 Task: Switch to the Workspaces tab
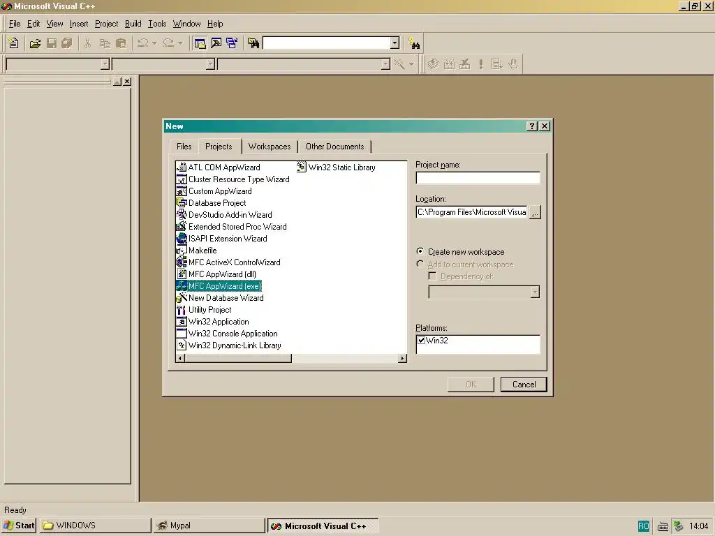(270, 147)
